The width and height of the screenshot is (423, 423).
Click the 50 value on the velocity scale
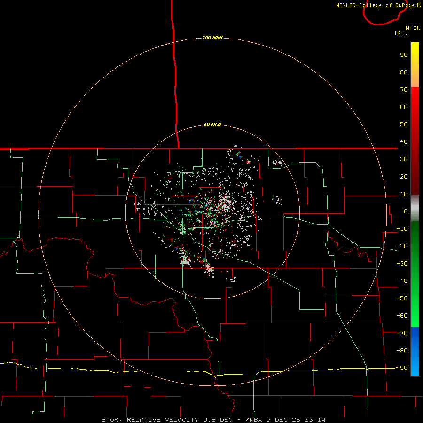(404, 125)
